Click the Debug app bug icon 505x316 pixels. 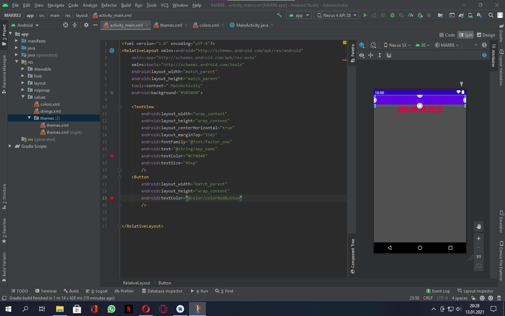pyautogui.click(x=392, y=15)
